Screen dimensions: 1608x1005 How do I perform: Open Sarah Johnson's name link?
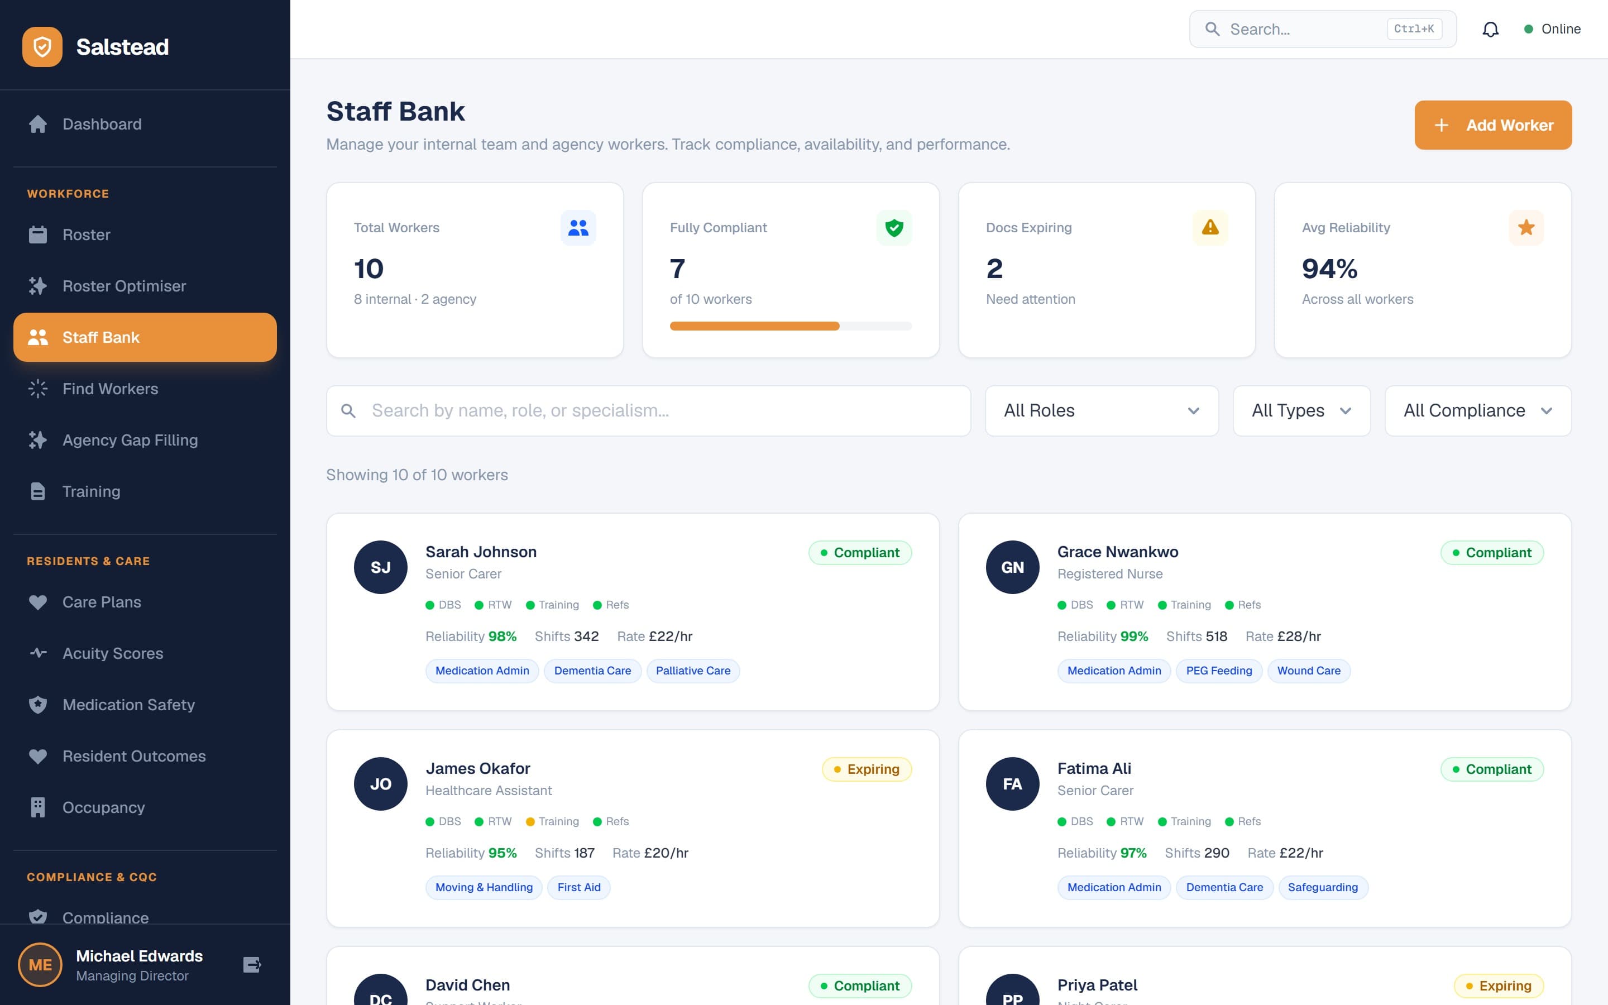481,552
